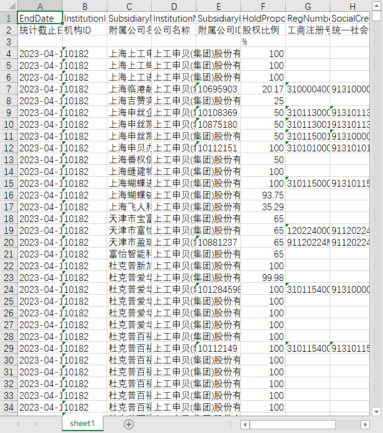Select column G header
The image size is (383, 433).
coord(307,6)
